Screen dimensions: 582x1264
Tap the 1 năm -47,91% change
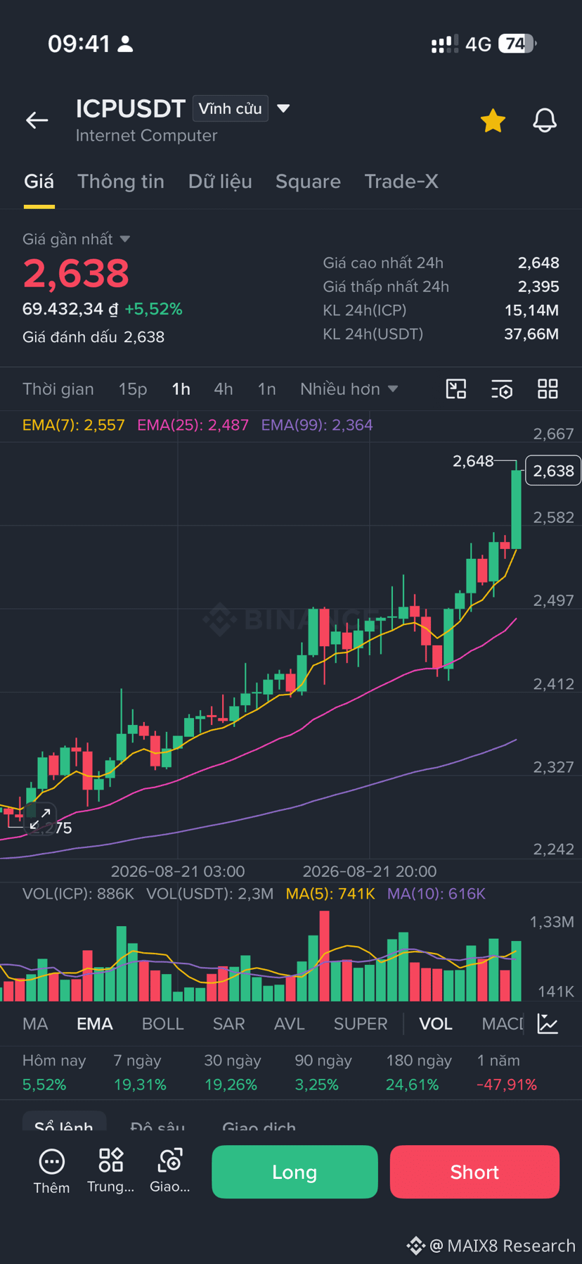coord(507,1073)
